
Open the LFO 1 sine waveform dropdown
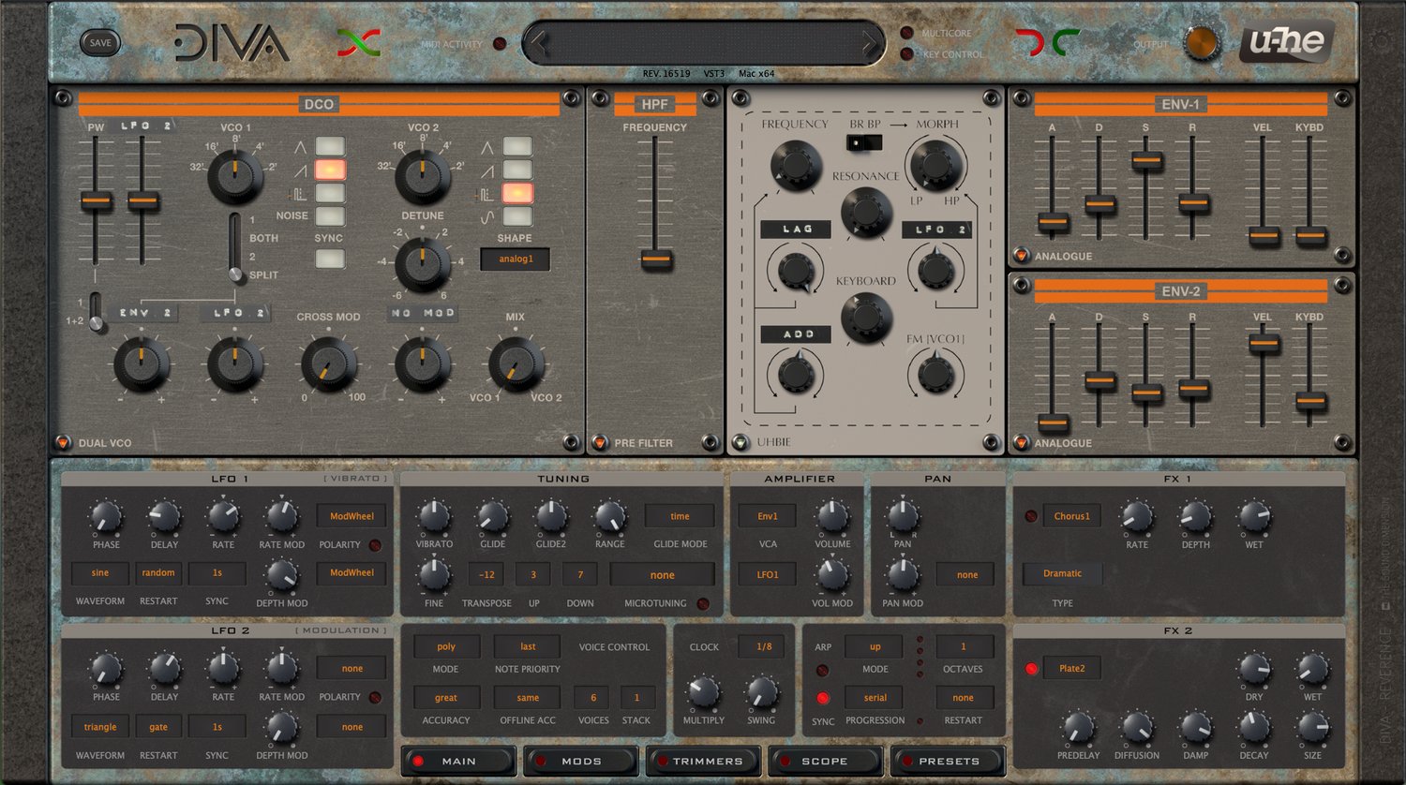click(100, 572)
